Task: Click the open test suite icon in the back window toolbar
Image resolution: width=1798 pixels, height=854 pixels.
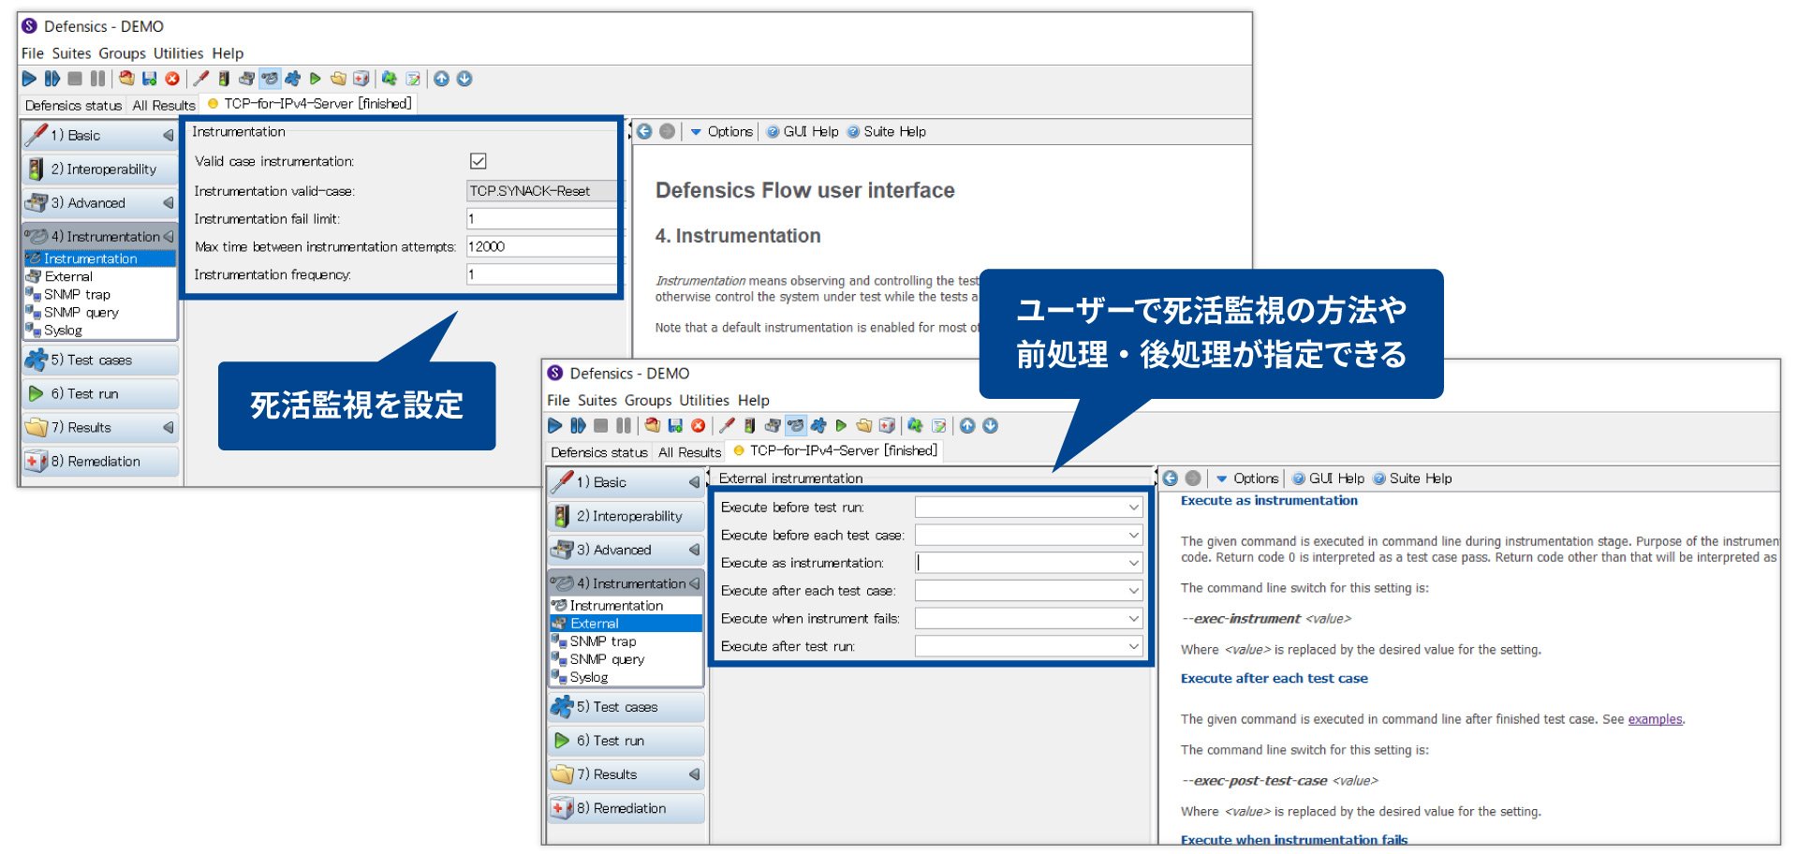Action: coord(126,79)
